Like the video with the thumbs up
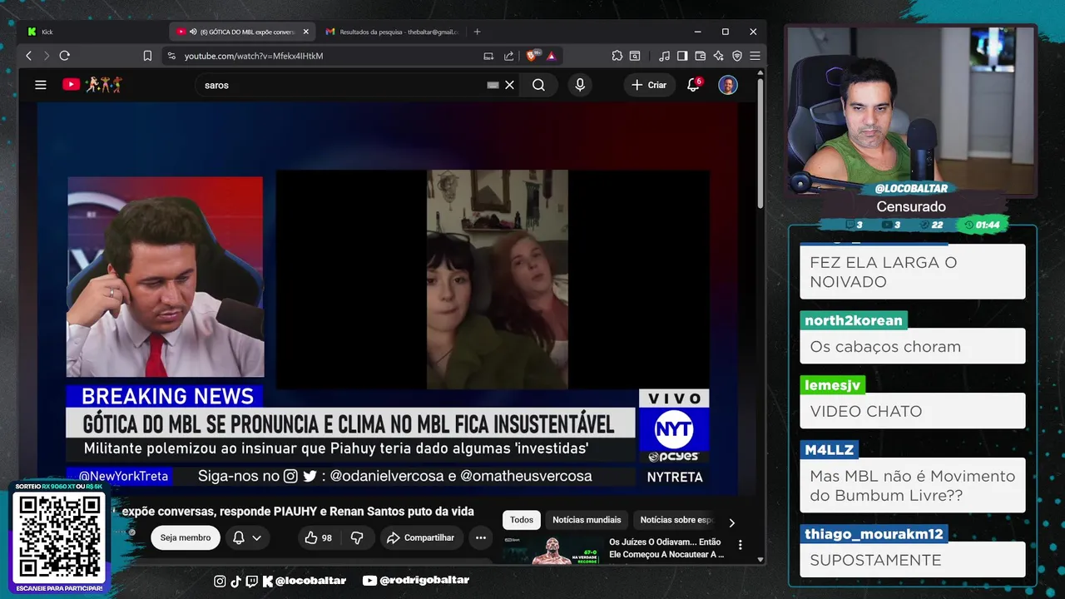 tap(319, 538)
